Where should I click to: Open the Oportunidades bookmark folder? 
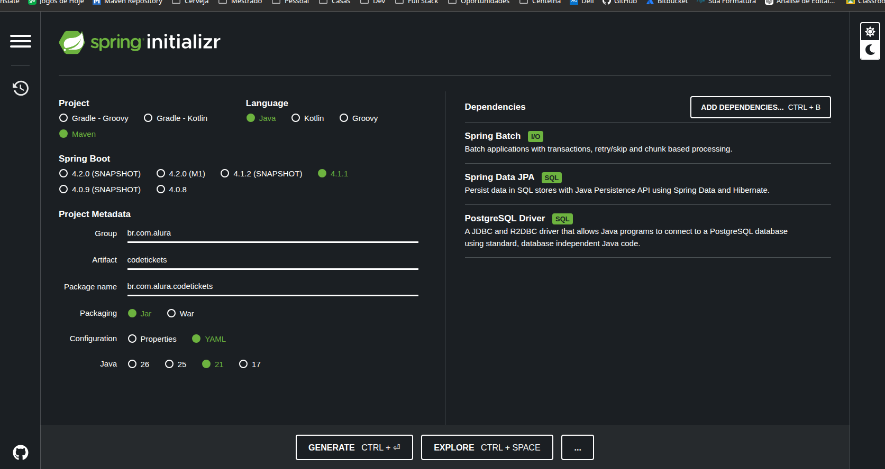tap(479, 2)
